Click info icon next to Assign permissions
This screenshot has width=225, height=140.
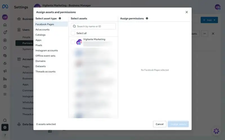(x=147, y=18)
